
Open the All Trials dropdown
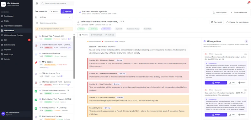point(55,17)
